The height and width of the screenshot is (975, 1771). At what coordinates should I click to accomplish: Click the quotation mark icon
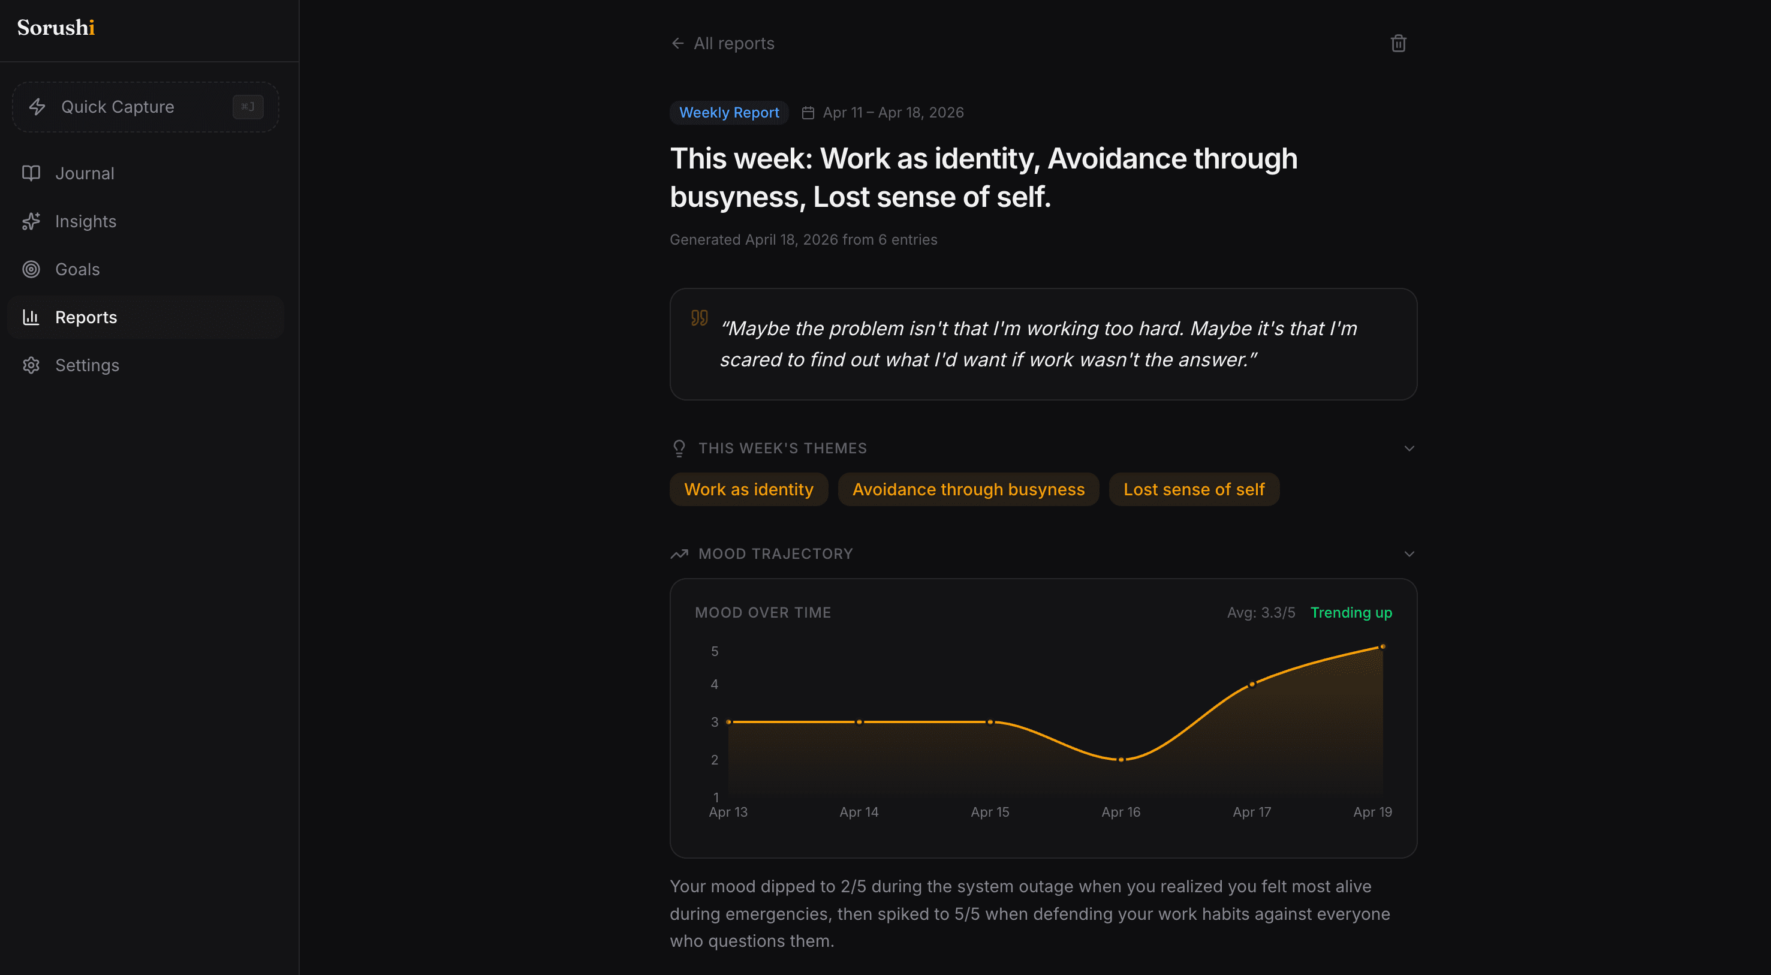(699, 318)
